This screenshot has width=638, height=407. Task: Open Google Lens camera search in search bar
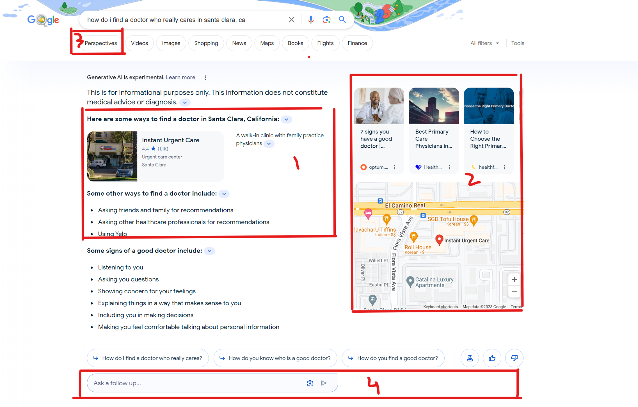(x=326, y=20)
